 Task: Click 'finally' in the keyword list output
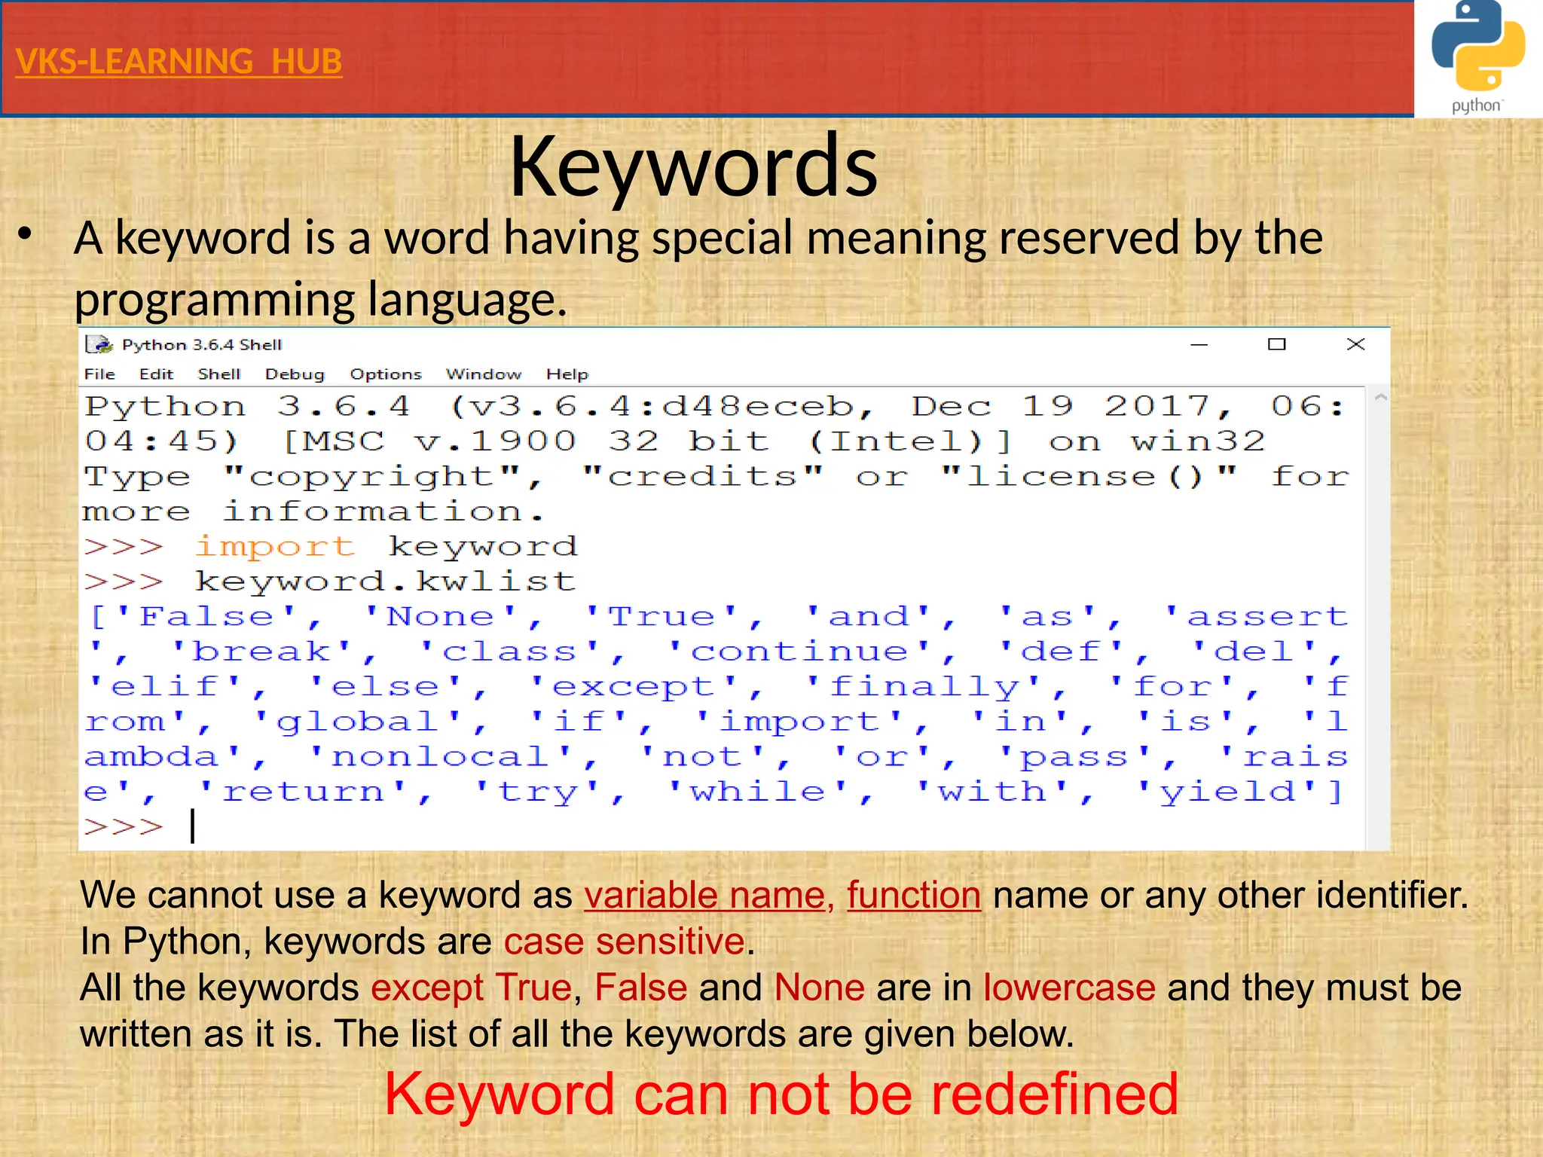[x=924, y=686]
